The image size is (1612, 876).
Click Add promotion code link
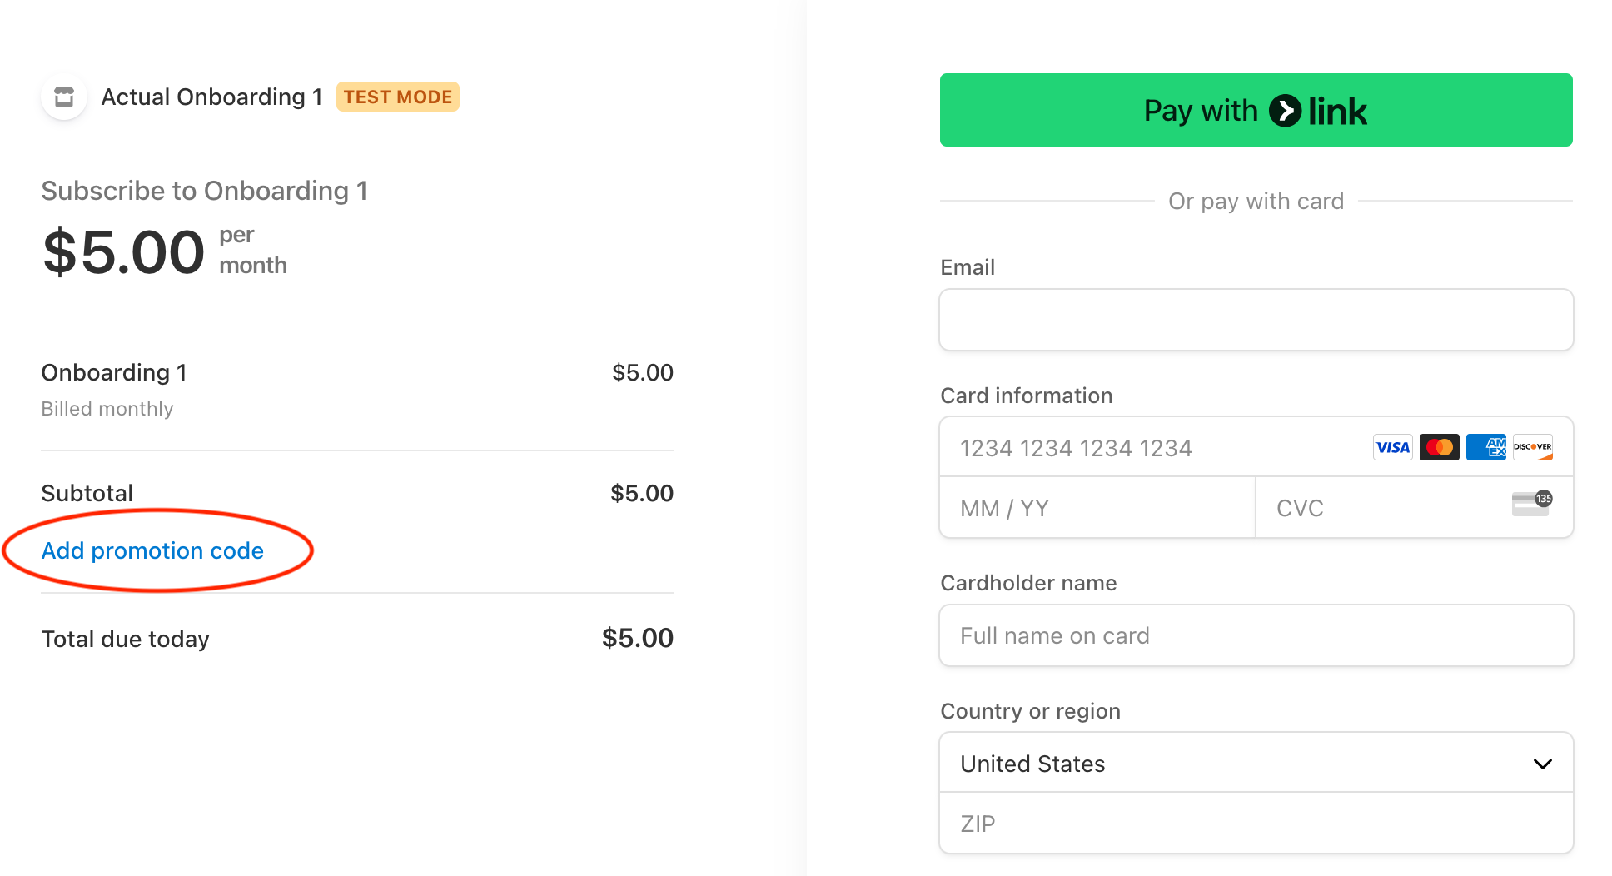pyautogui.click(x=152, y=550)
